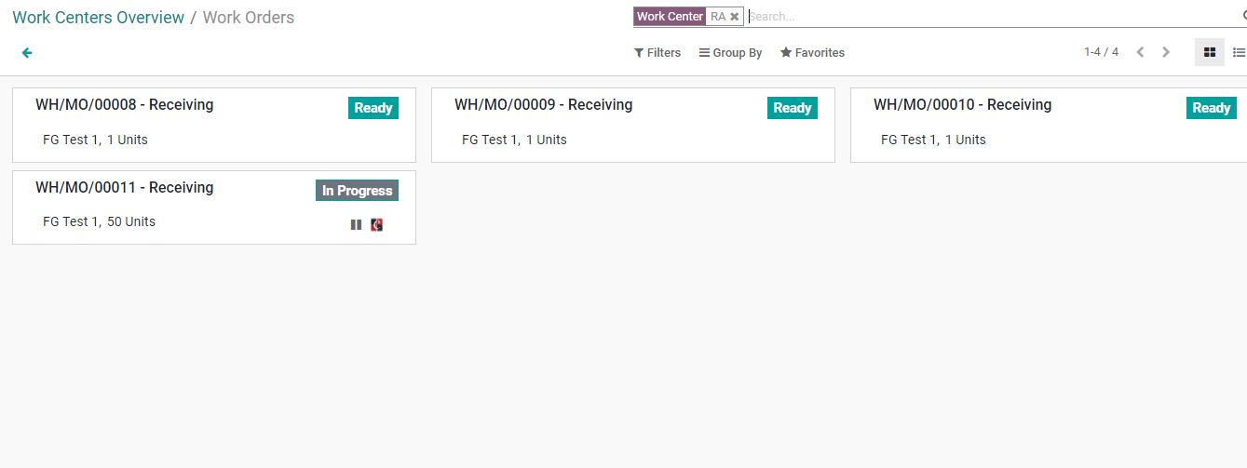Click user avatar on WH/MO/00011 card
This screenshot has height=468, width=1247.
(x=376, y=224)
